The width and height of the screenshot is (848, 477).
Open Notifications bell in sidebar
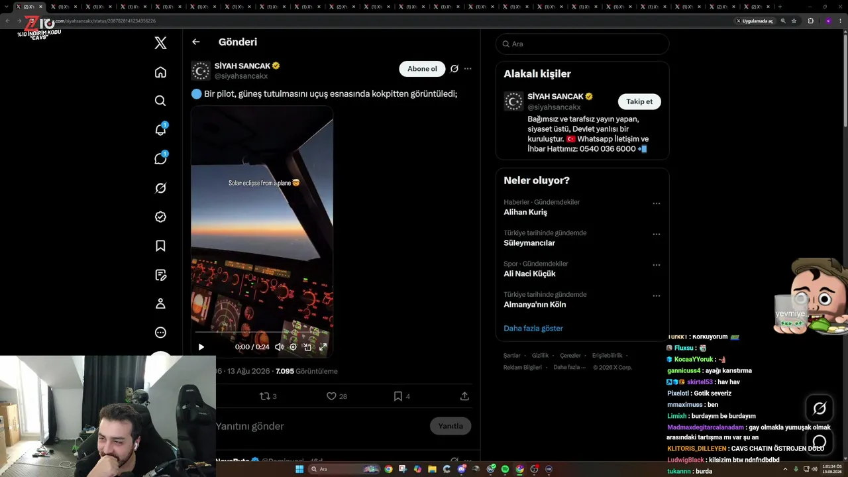tap(160, 129)
